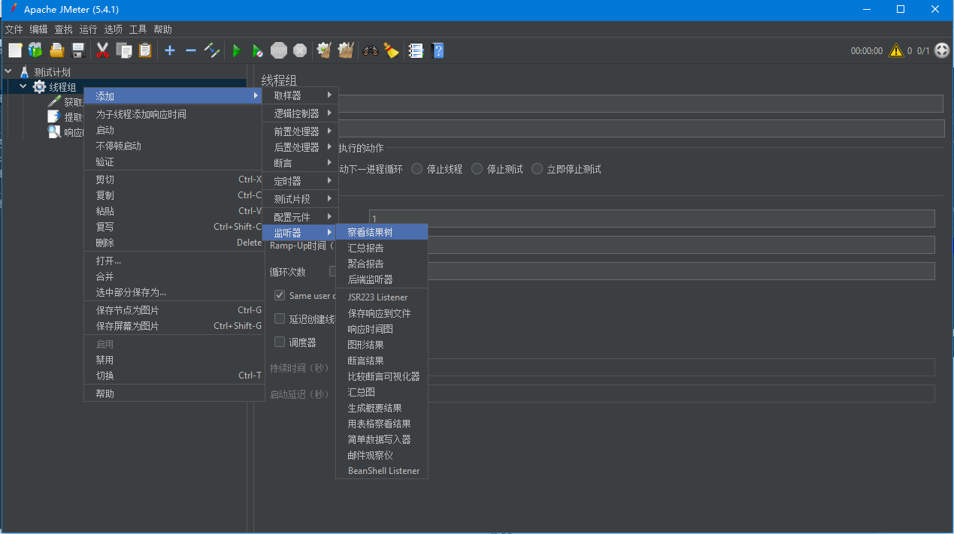
Task: Start with no pauses toolbar icon
Action: click(257, 50)
